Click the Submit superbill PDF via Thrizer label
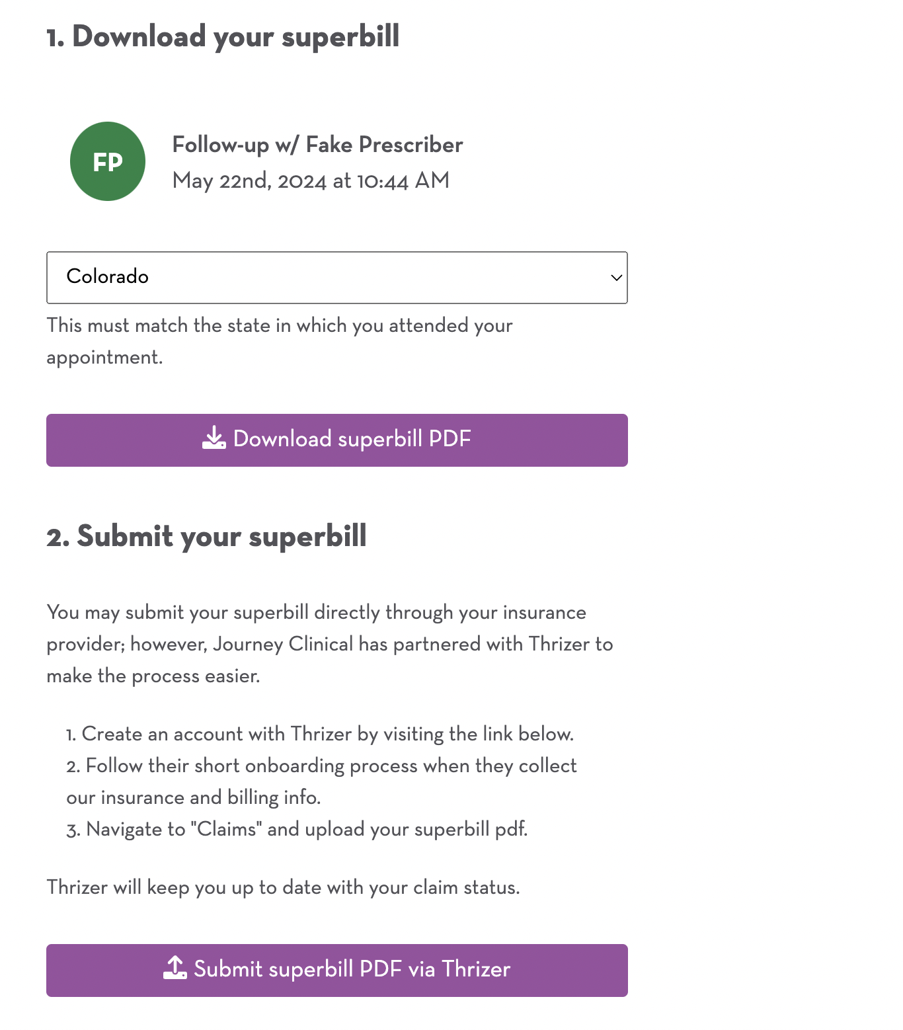 tap(352, 969)
